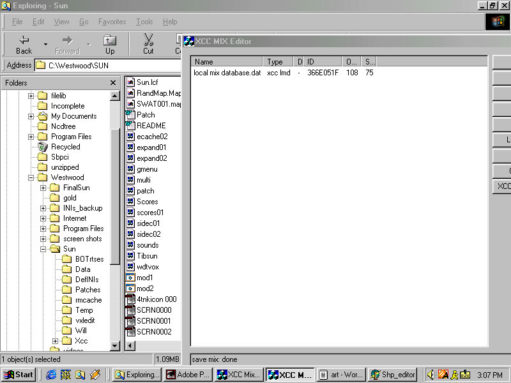Select the Sun.lcf file icon
The height and width of the screenshot is (383, 511).
pos(130,82)
